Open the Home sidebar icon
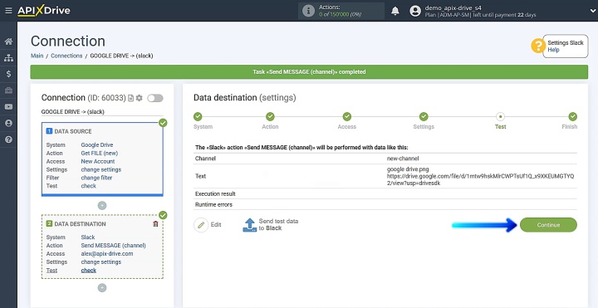Viewport: 598px width, 308px height. click(8, 42)
